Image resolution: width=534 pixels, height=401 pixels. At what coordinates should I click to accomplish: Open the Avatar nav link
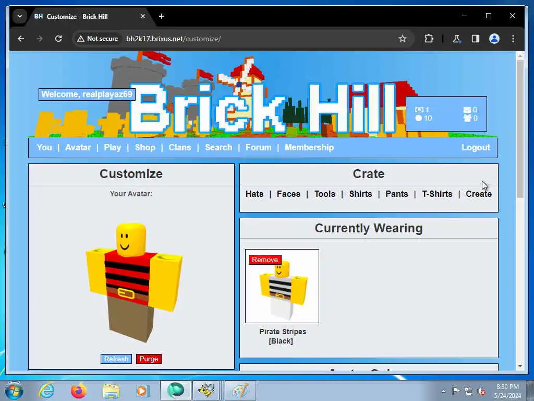pos(78,147)
